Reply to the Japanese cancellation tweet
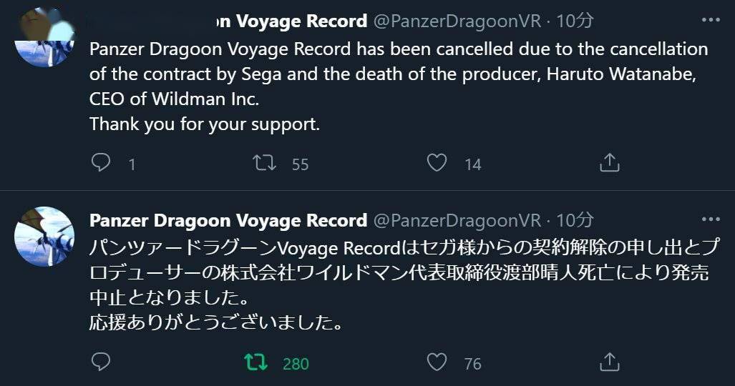The image size is (735, 386). [102, 362]
